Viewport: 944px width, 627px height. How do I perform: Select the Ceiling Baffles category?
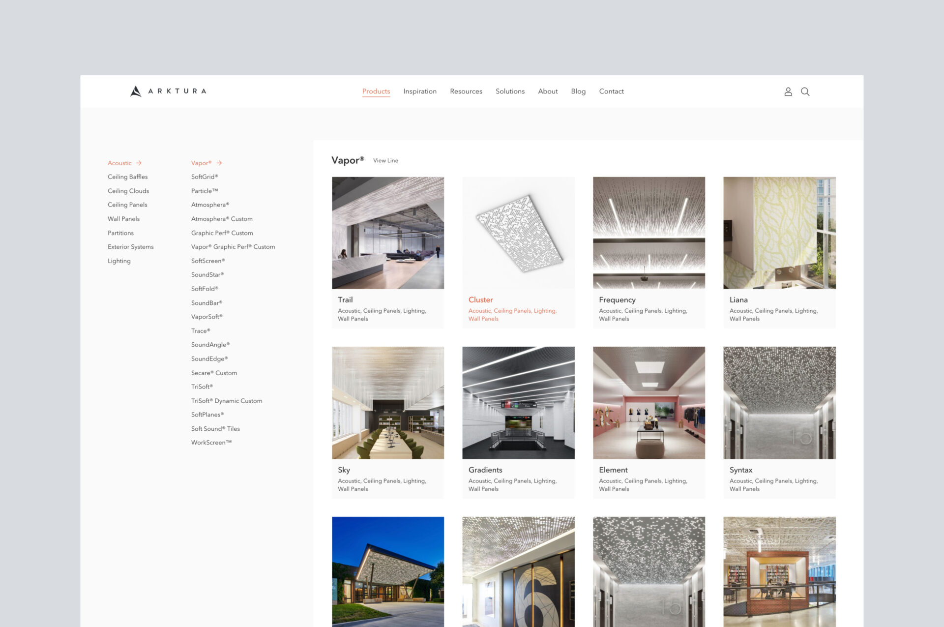pyautogui.click(x=127, y=177)
